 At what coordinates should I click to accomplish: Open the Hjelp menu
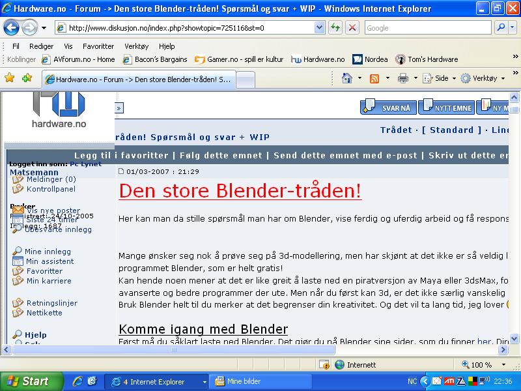[167, 46]
